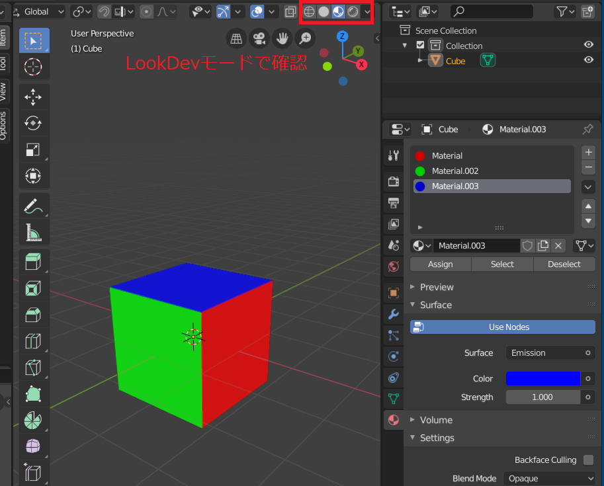Image resolution: width=604 pixels, height=486 pixels.
Task: Click the zoom view magnifier icon
Action: coord(306,38)
